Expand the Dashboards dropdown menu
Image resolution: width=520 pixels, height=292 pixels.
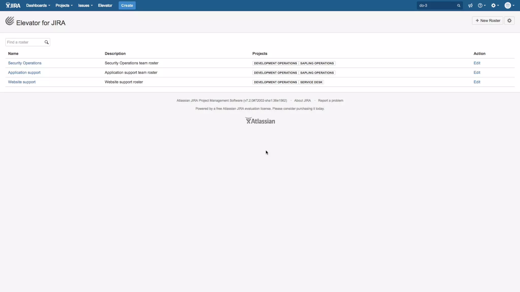pos(38,6)
